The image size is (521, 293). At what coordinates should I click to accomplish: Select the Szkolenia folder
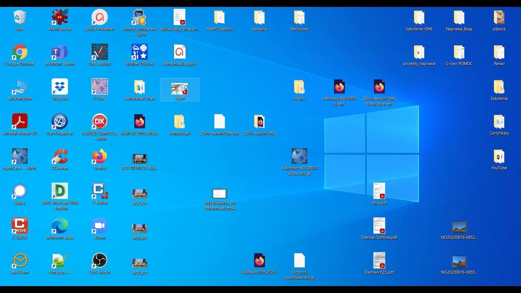(x=499, y=87)
